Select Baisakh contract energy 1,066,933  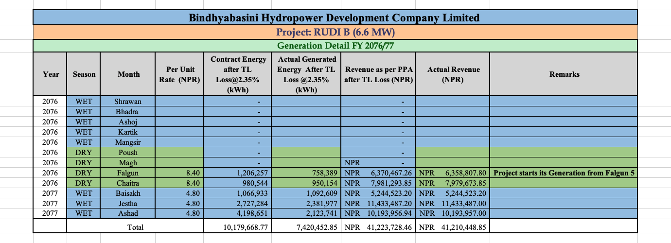238,193
